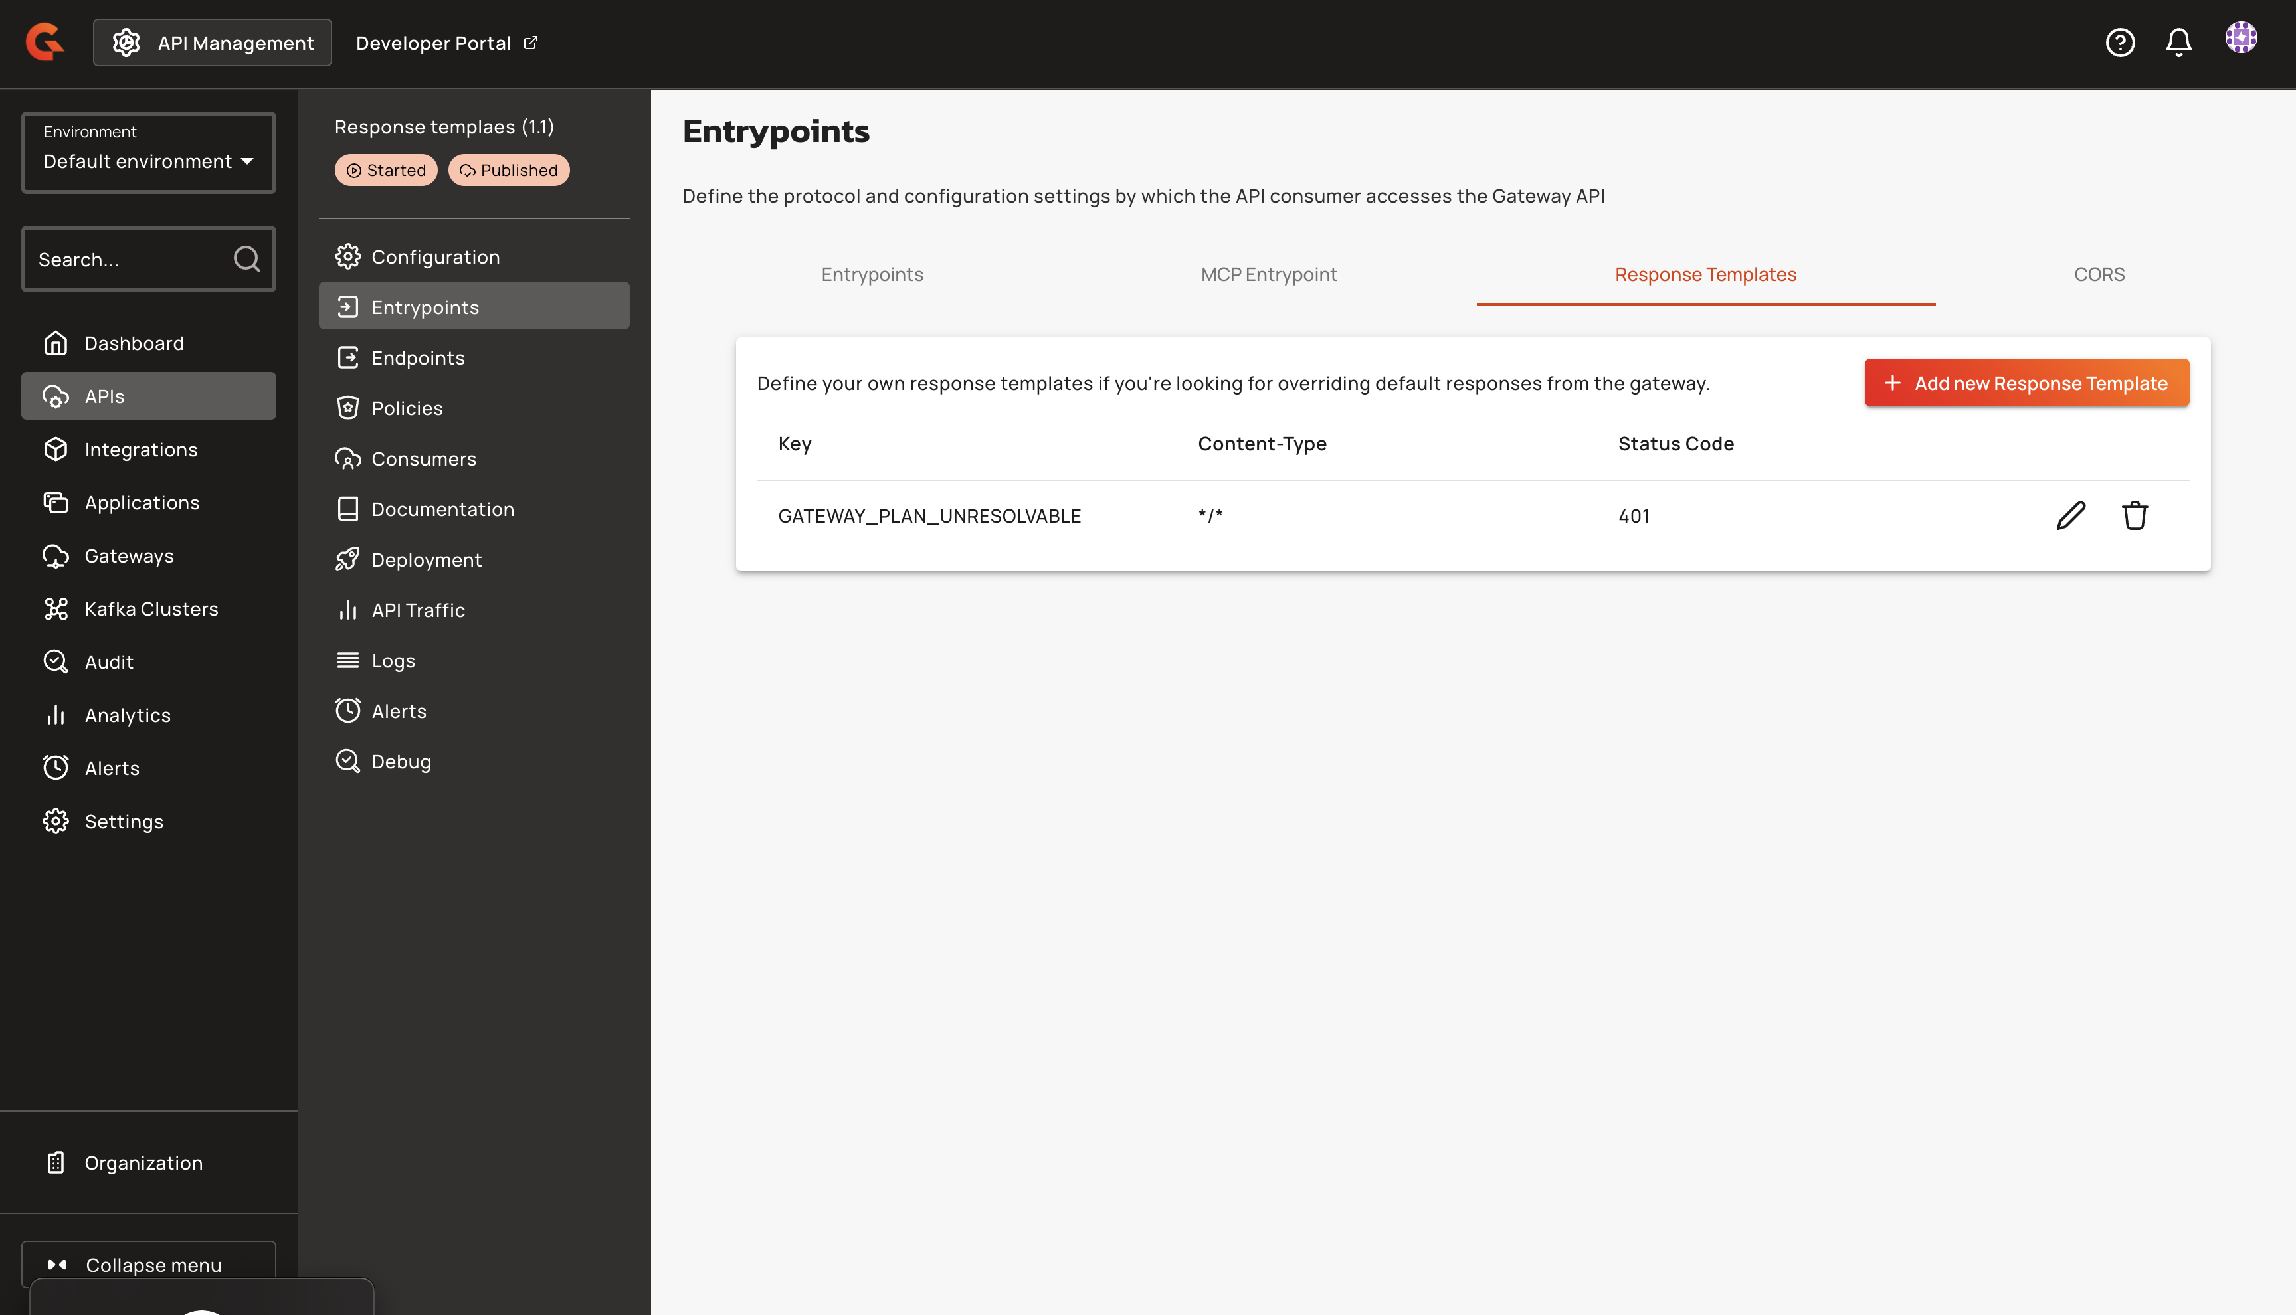This screenshot has height=1315, width=2296.
Task: Switch to the CORS tab
Action: coord(2098,274)
